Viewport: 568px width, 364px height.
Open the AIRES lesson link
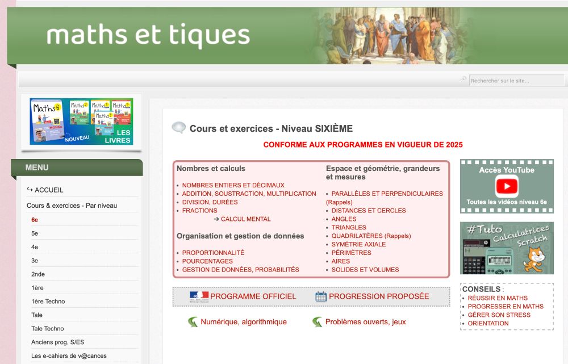340,261
